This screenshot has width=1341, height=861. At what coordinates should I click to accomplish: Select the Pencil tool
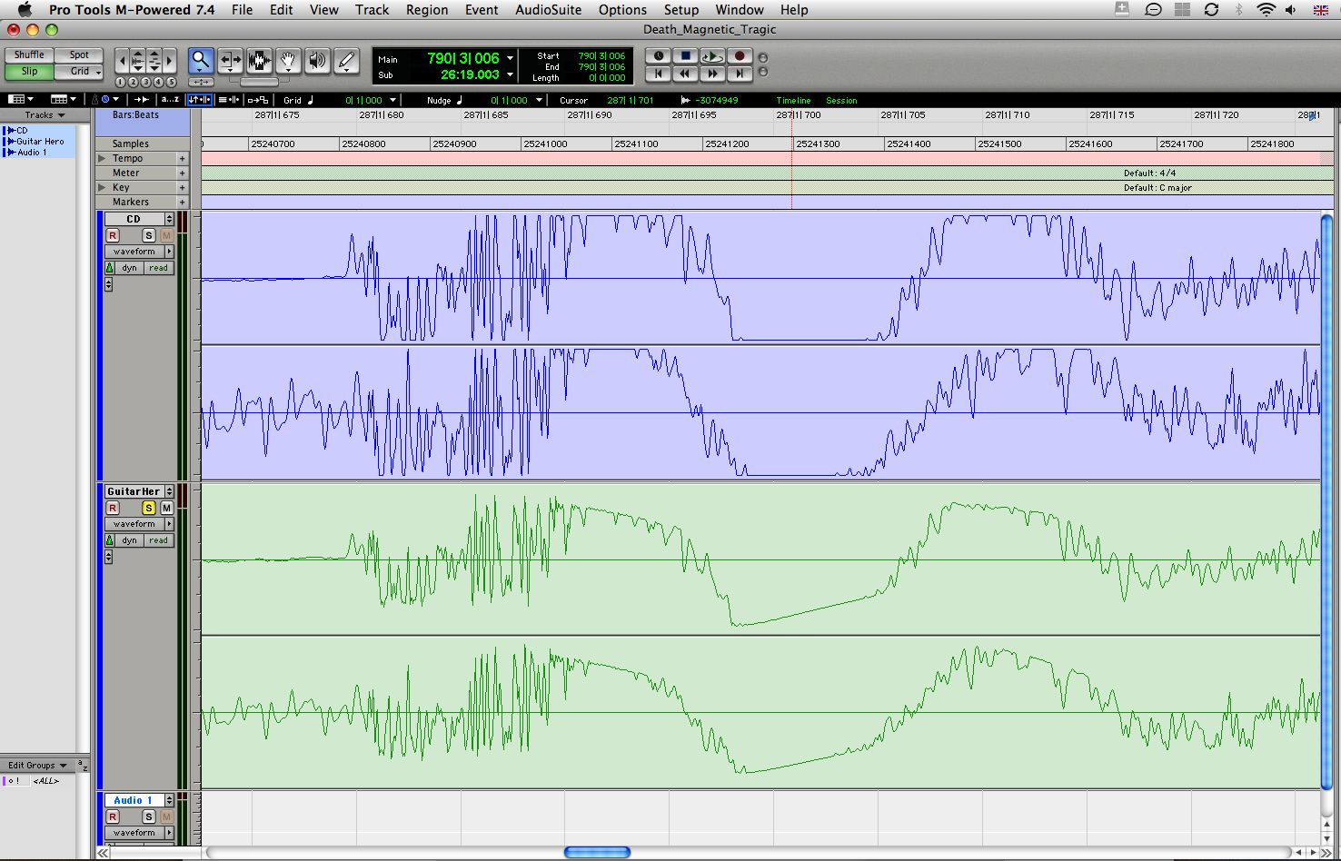click(346, 61)
